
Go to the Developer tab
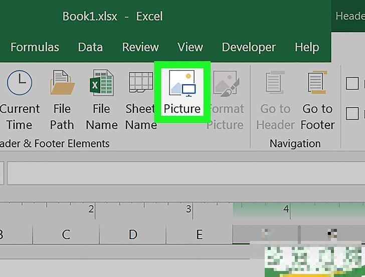pyautogui.click(x=250, y=48)
